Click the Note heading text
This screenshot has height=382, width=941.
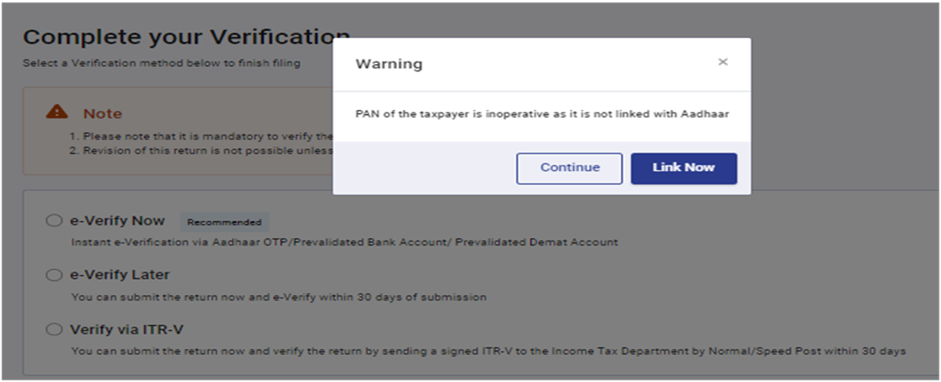(103, 114)
